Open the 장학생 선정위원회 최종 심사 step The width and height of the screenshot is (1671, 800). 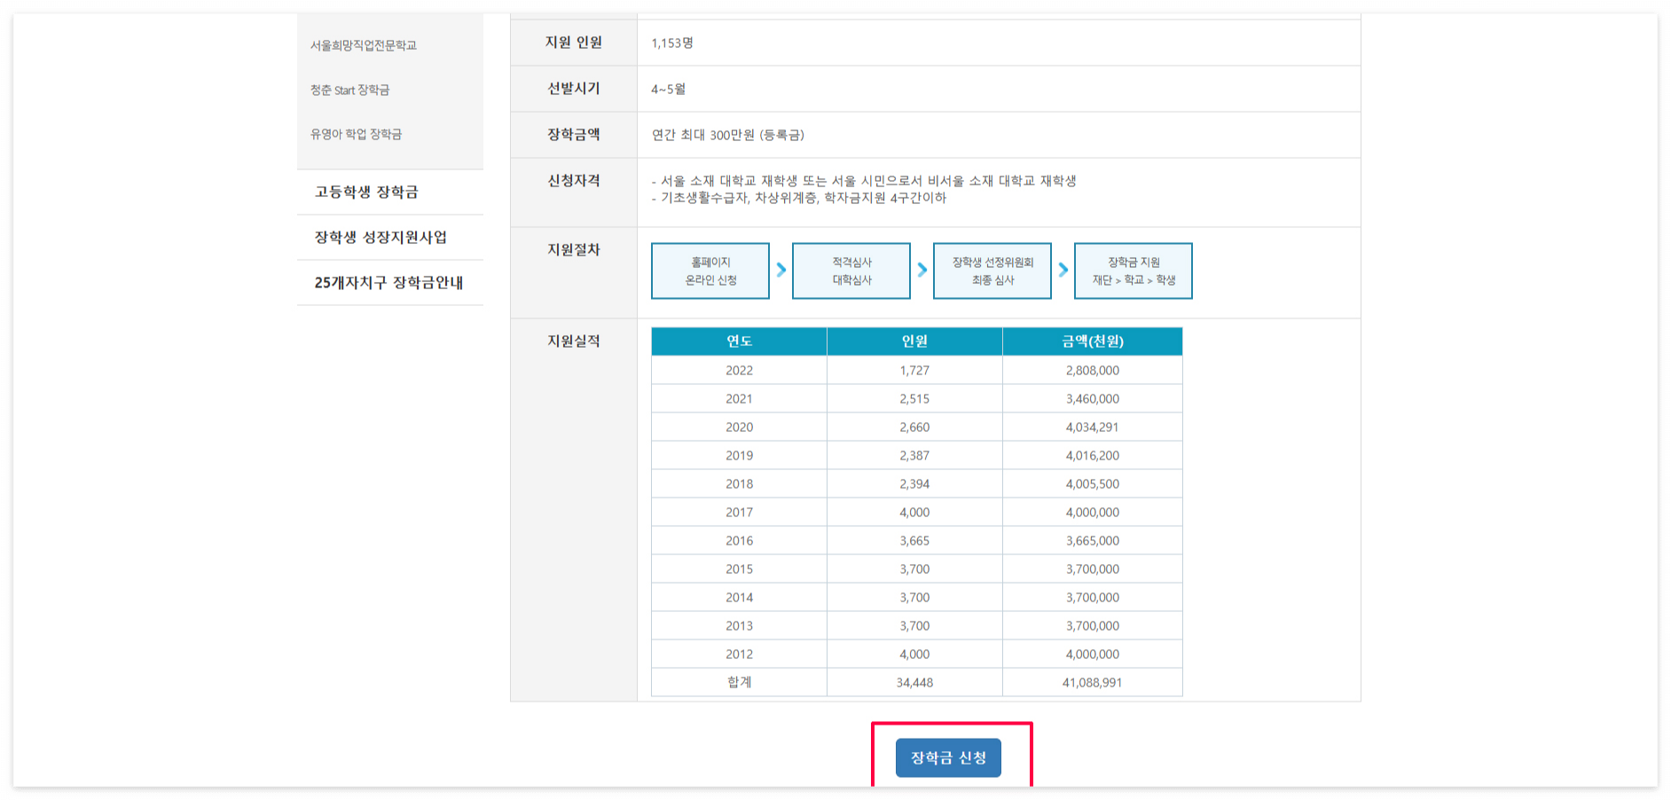point(992,271)
